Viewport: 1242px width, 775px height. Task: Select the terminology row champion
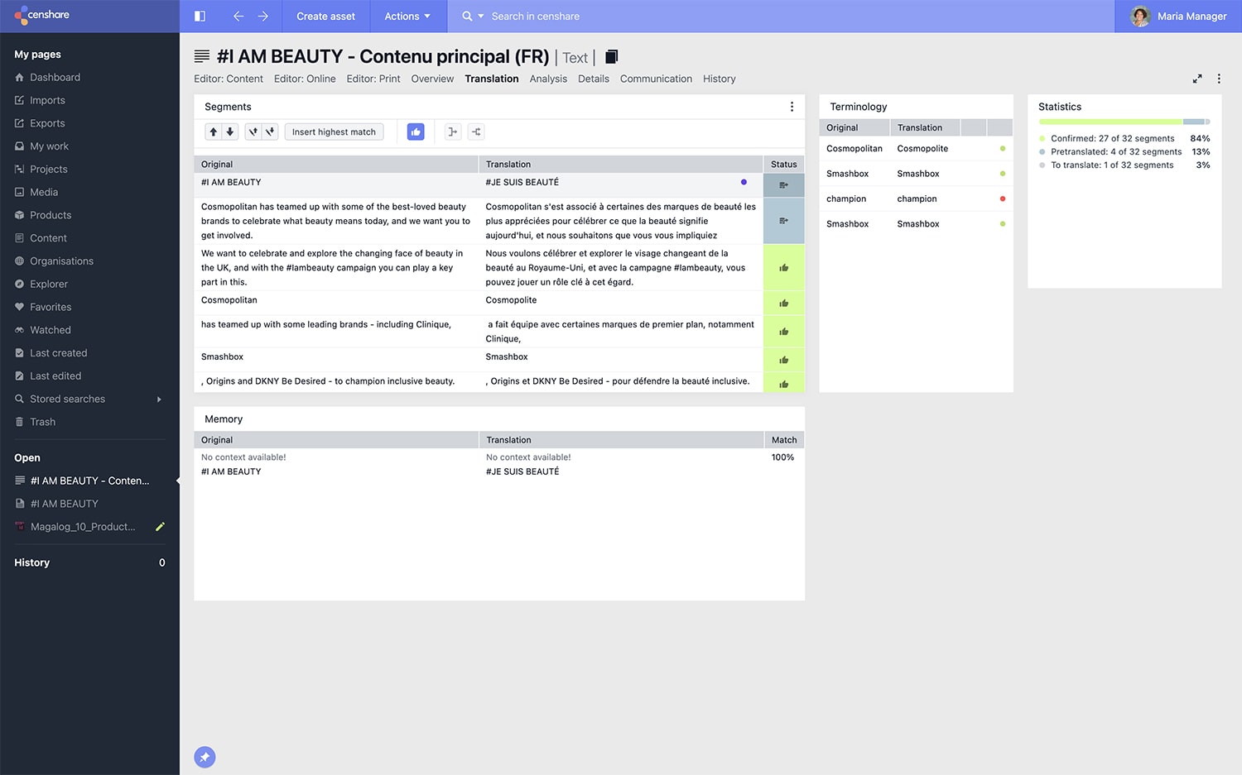click(x=916, y=199)
